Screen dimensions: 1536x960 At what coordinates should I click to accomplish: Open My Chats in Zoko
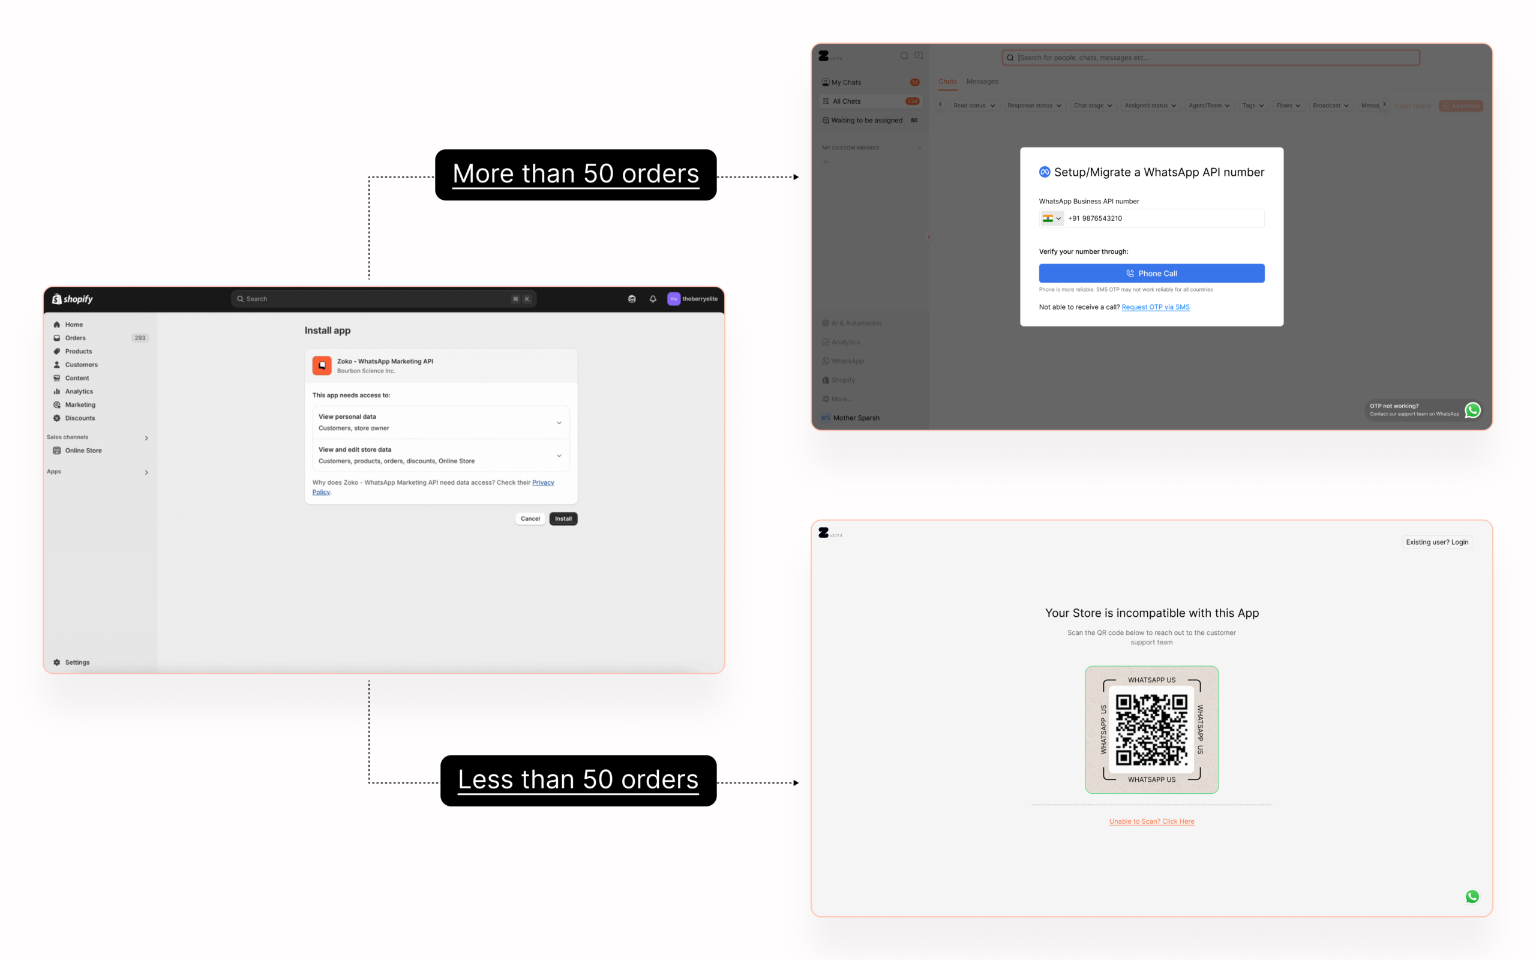(x=871, y=83)
